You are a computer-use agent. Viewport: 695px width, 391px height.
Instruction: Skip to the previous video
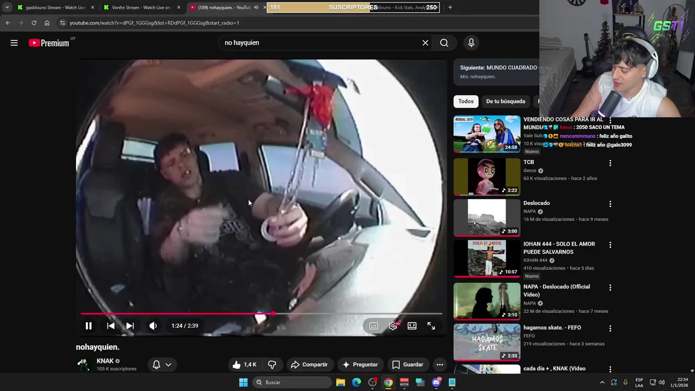click(x=111, y=326)
